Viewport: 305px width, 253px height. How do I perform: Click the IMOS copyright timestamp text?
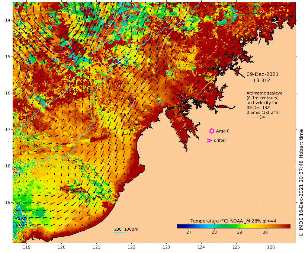click(301, 183)
